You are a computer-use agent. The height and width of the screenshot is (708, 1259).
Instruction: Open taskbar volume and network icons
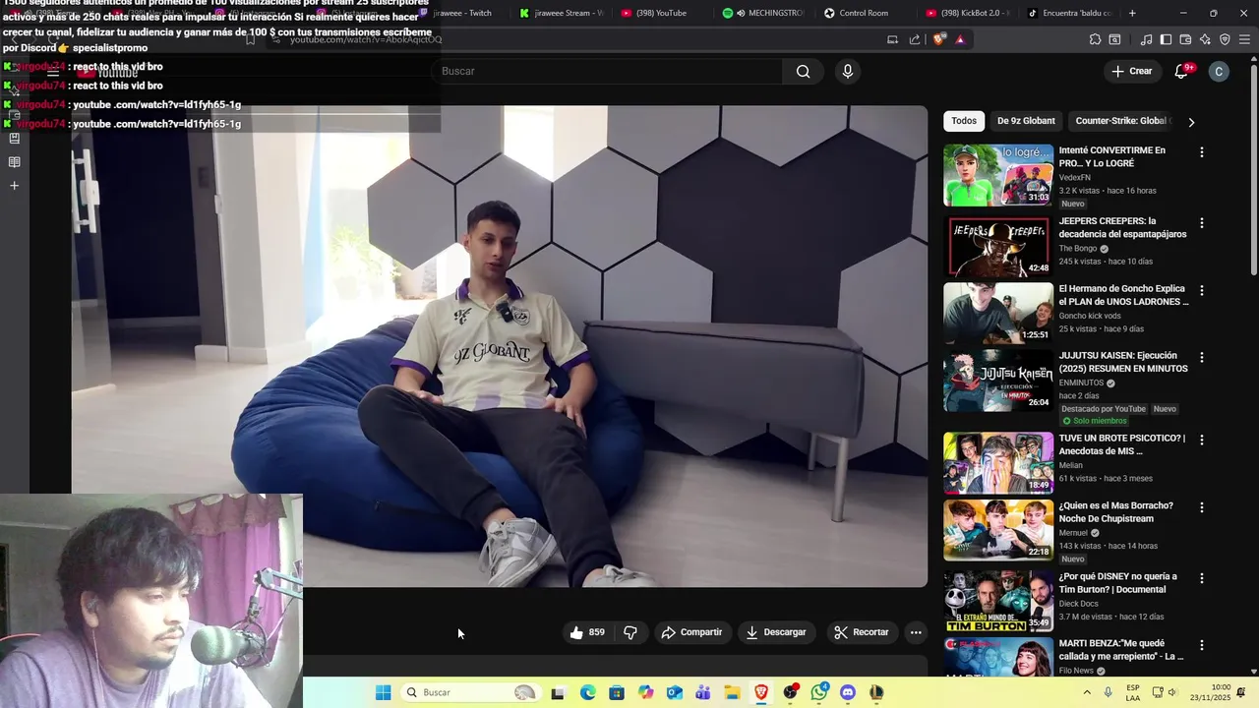(x=1165, y=692)
